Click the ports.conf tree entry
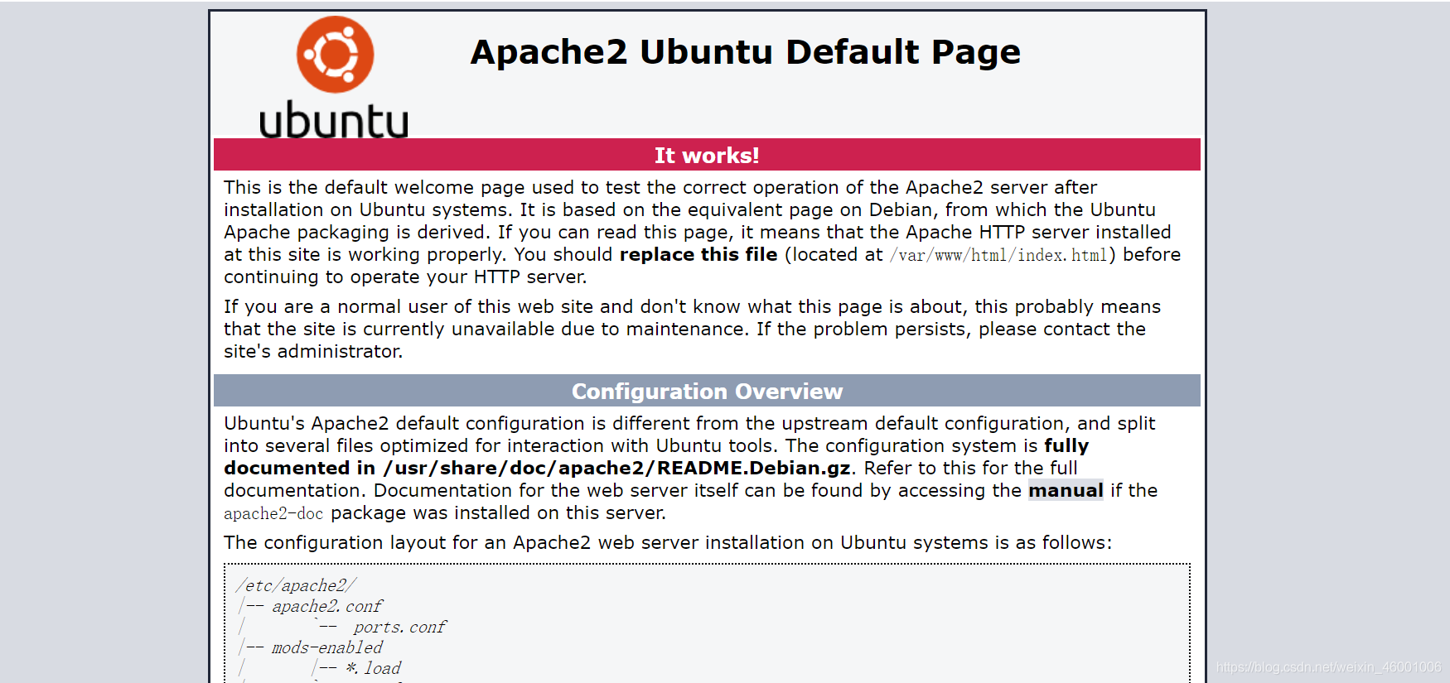Viewport: 1450px width, 683px height. (x=399, y=627)
